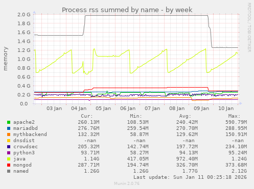Click the python3 purple legend swatch
Viewport: 254px width, 189px height.
pyautogui.click(x=9, y=153)
